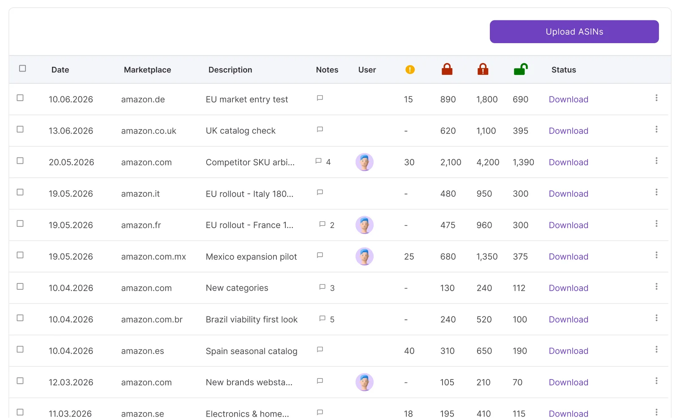Open three-dot menu for amazon.de row
This screenshot has height=418, width=683.
coord(656,98)
